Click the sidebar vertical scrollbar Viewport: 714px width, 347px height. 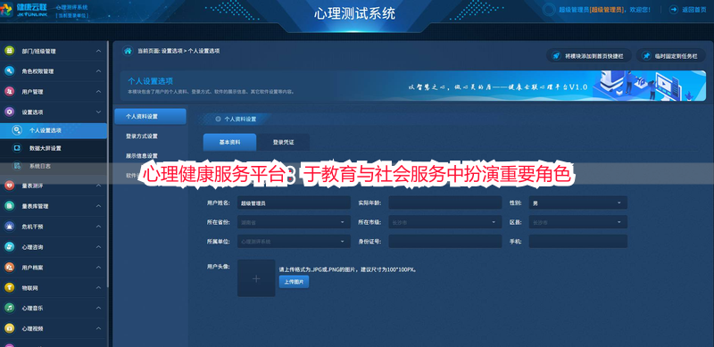108,164
